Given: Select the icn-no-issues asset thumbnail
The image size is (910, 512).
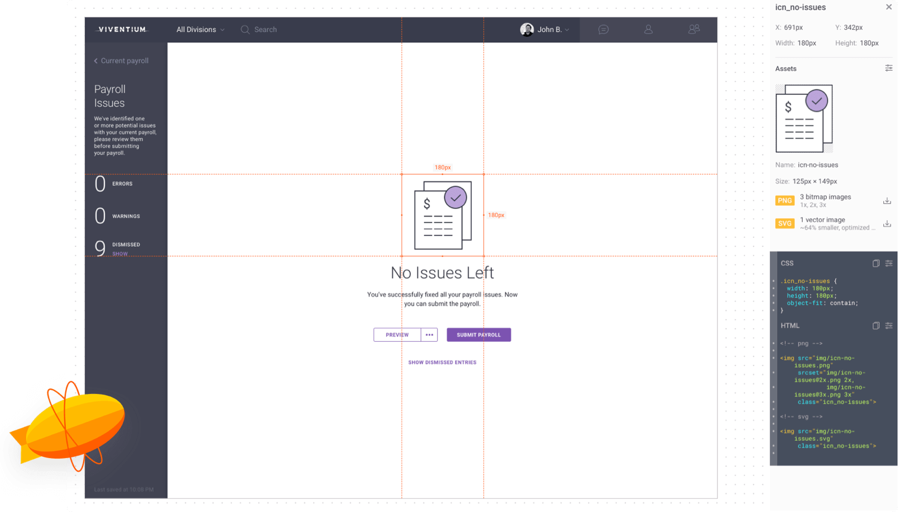Looking at the screenshot, I should pos(804,119).
